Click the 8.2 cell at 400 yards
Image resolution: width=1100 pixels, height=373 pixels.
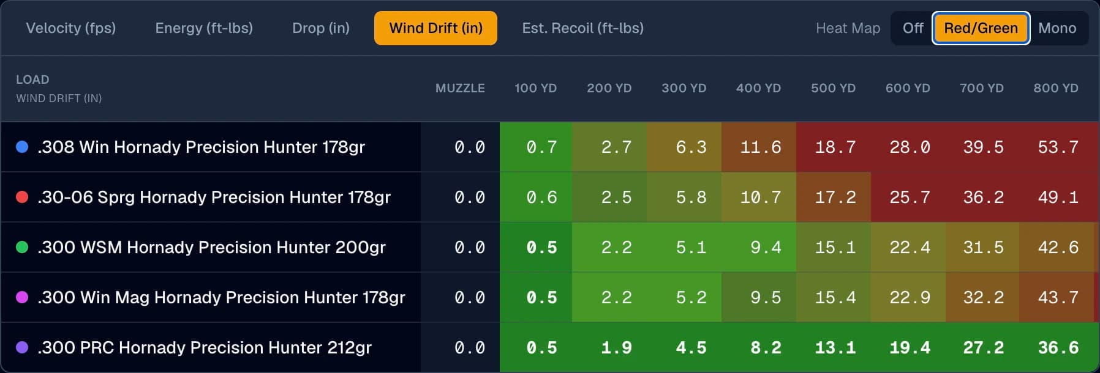[759, 347]
